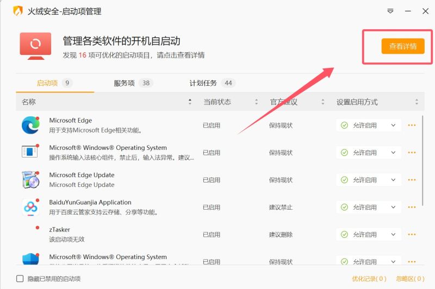
Task: Expand 允许启用 dropdown for Microsoft Edge Update
Action: (x=369, y=180)
